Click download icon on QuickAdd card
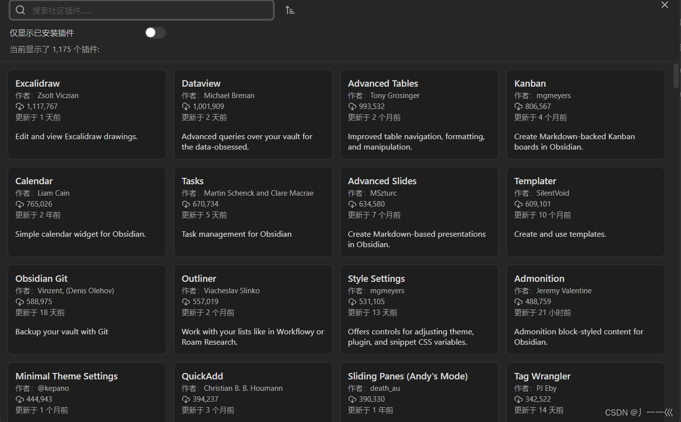The image size is (681, 422). coord(186,399)
